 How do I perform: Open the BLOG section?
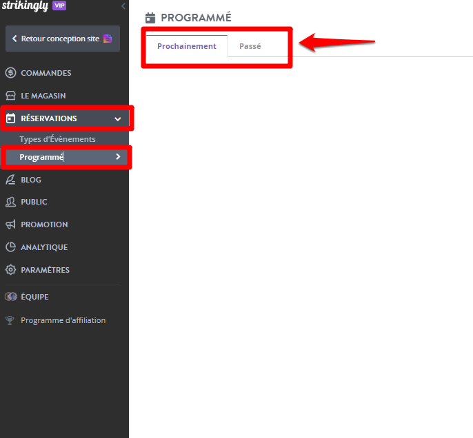31,180
